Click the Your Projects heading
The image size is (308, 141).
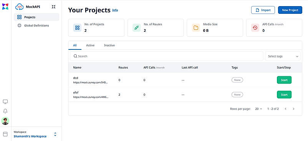(x=89, y=10)
